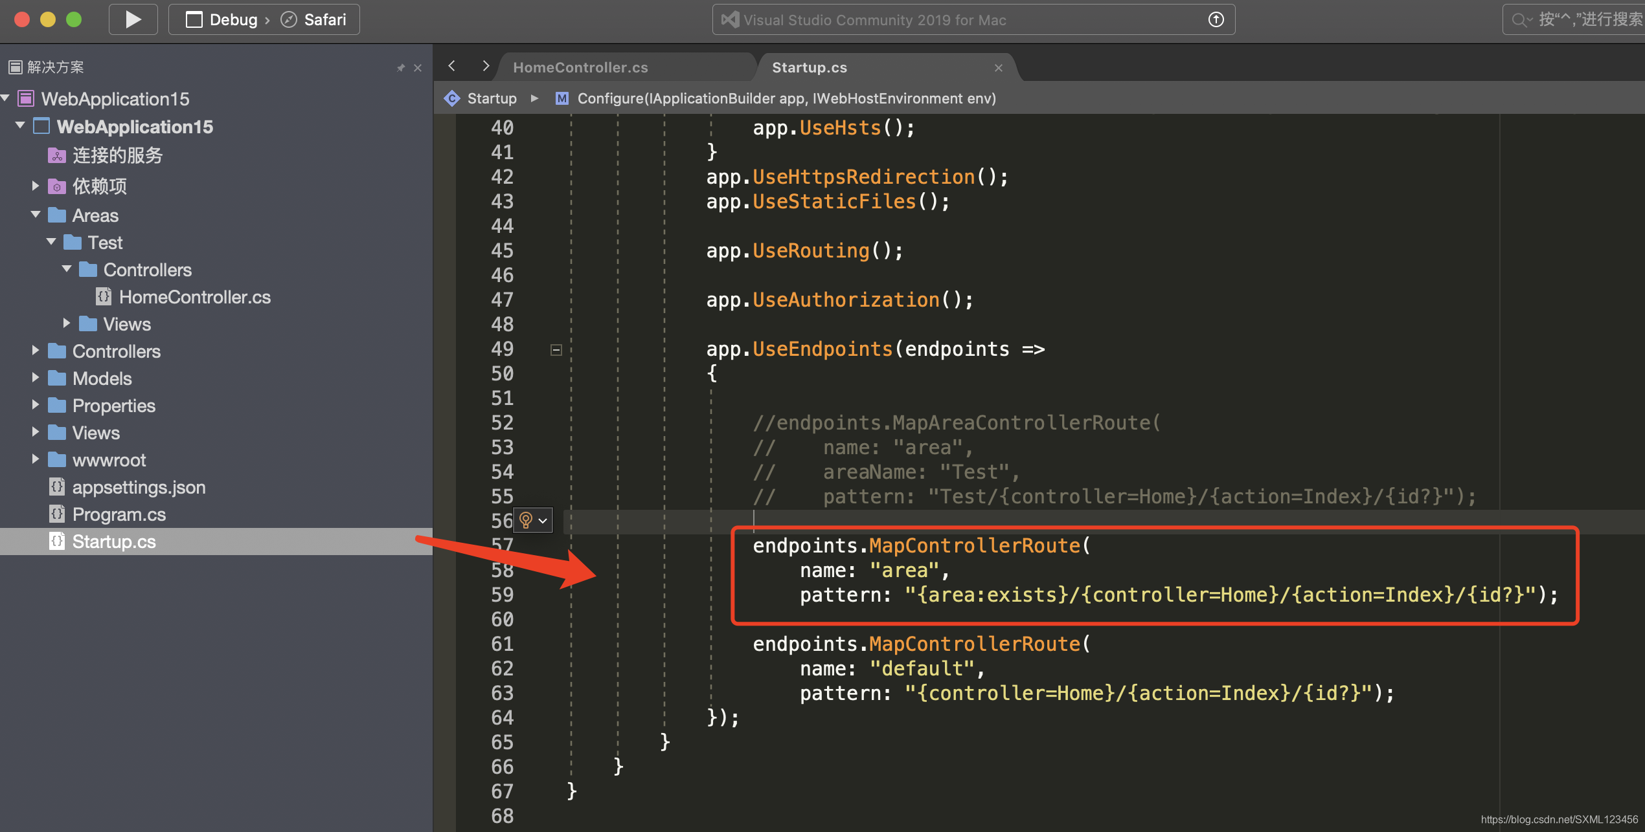Switch to HomeController.cs tab
1645x832 pixels.
[580, 67]
